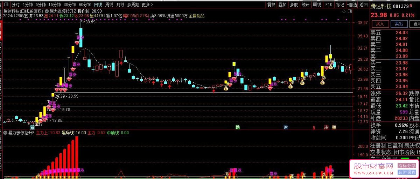Expand the 暴力涨停拉升Z indicator dropdown arrow
The width and height of the screenshot is (420, 179).
[47, 11]
